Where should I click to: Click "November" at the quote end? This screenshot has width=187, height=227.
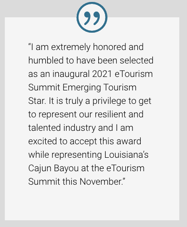coord(101,182)
